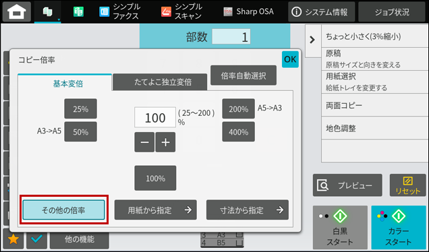
Task: Open the green scan-mode icon
Action: point(78,12)
